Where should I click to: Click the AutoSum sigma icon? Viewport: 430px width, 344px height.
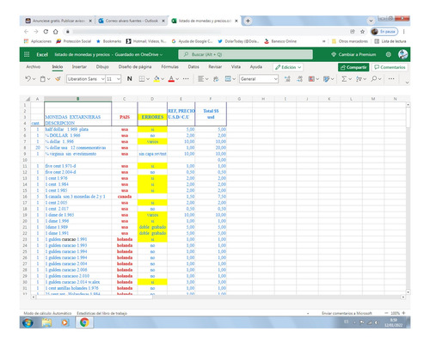coord(344,79)
